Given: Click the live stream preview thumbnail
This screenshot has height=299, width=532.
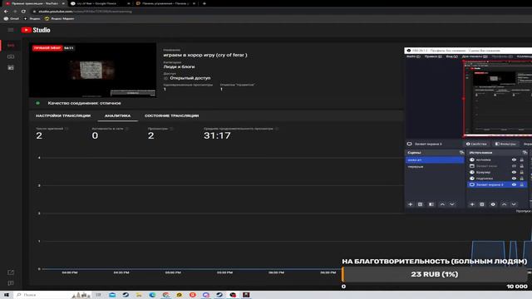Looking at the screenshot, I should 92,70.
